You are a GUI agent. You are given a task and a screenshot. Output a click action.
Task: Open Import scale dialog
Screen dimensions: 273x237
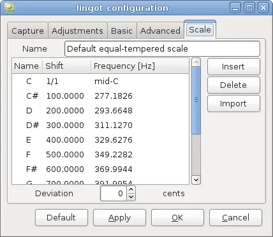(x=233, y=104)
